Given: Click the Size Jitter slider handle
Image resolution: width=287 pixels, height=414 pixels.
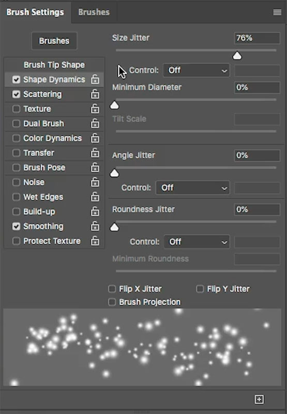Looking at the screenshot, I should click(x=237, y=56).
